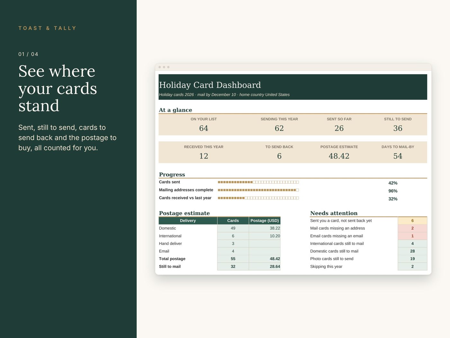The image size is (450, 338).
Task: Click the "Cards sent" progress bar
Action: [x=258, y=182]
